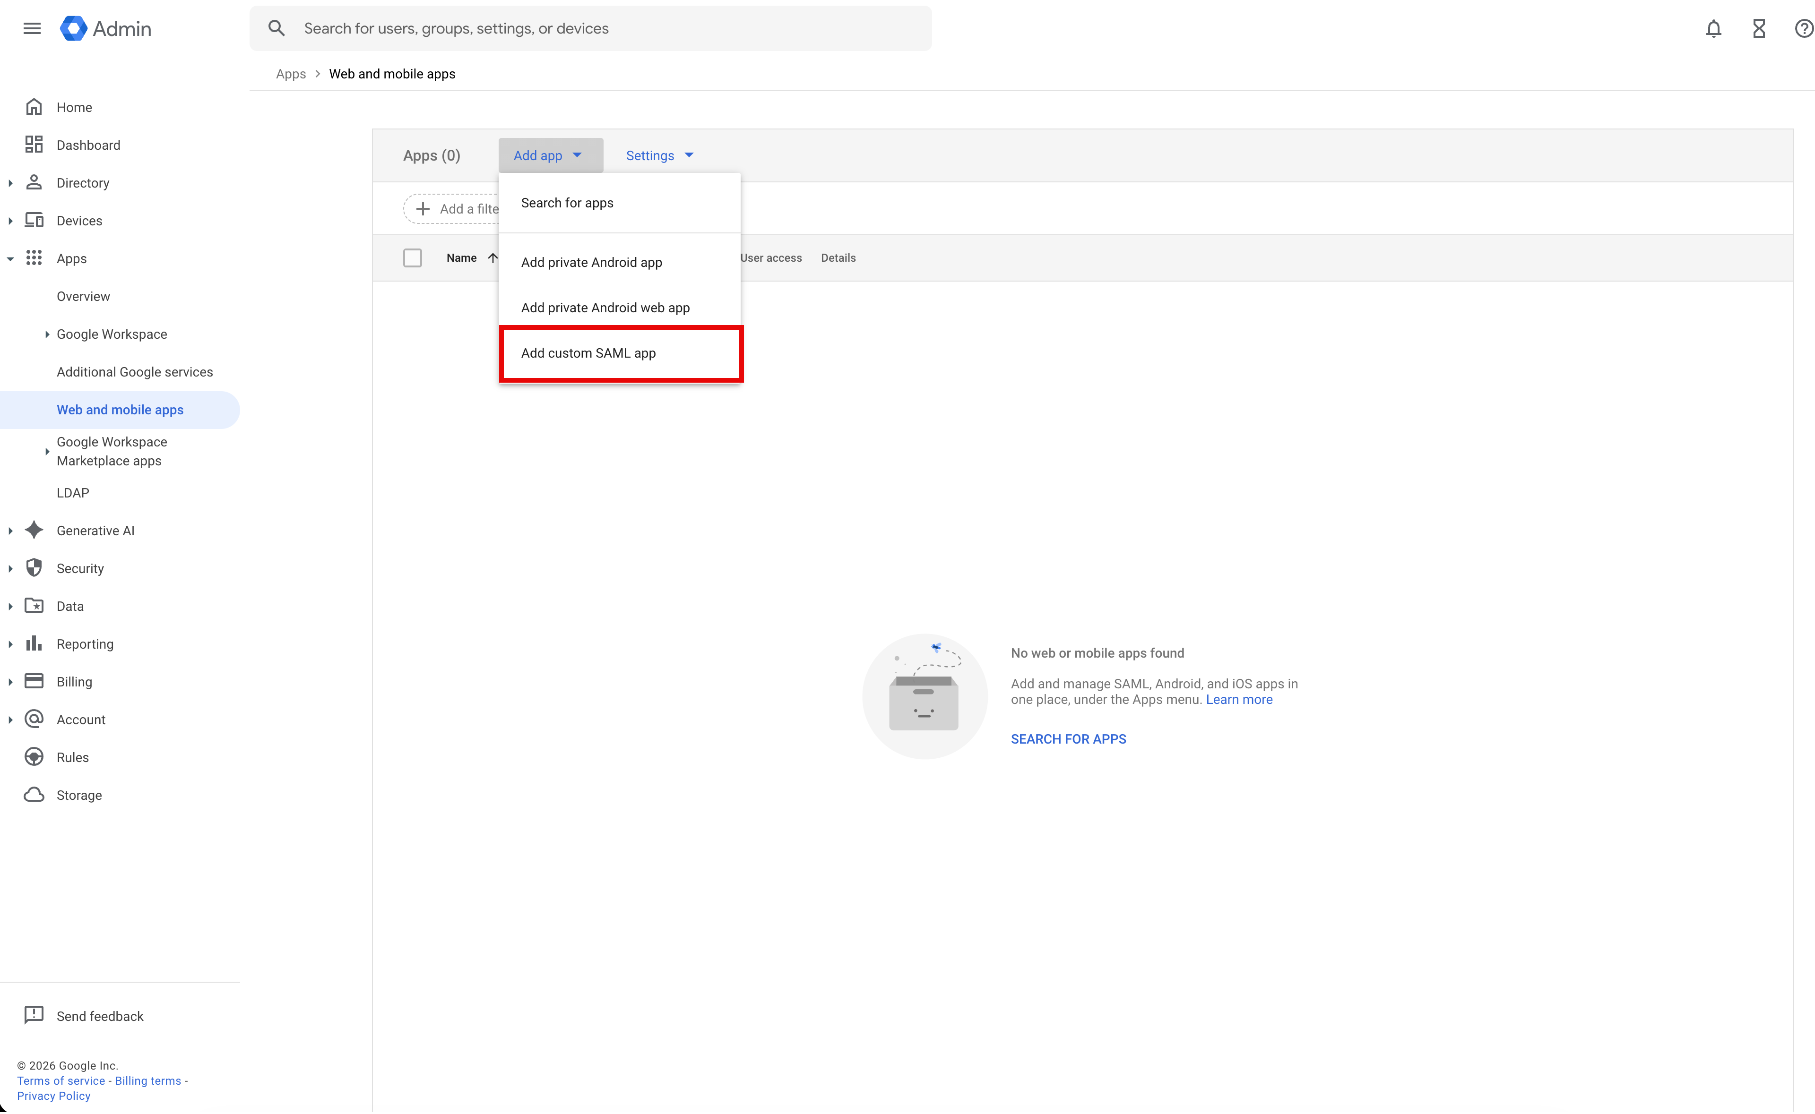Tick the select-all checkbox beside Name
The height and width of the screenshot is (1114, 1815).
413,258
